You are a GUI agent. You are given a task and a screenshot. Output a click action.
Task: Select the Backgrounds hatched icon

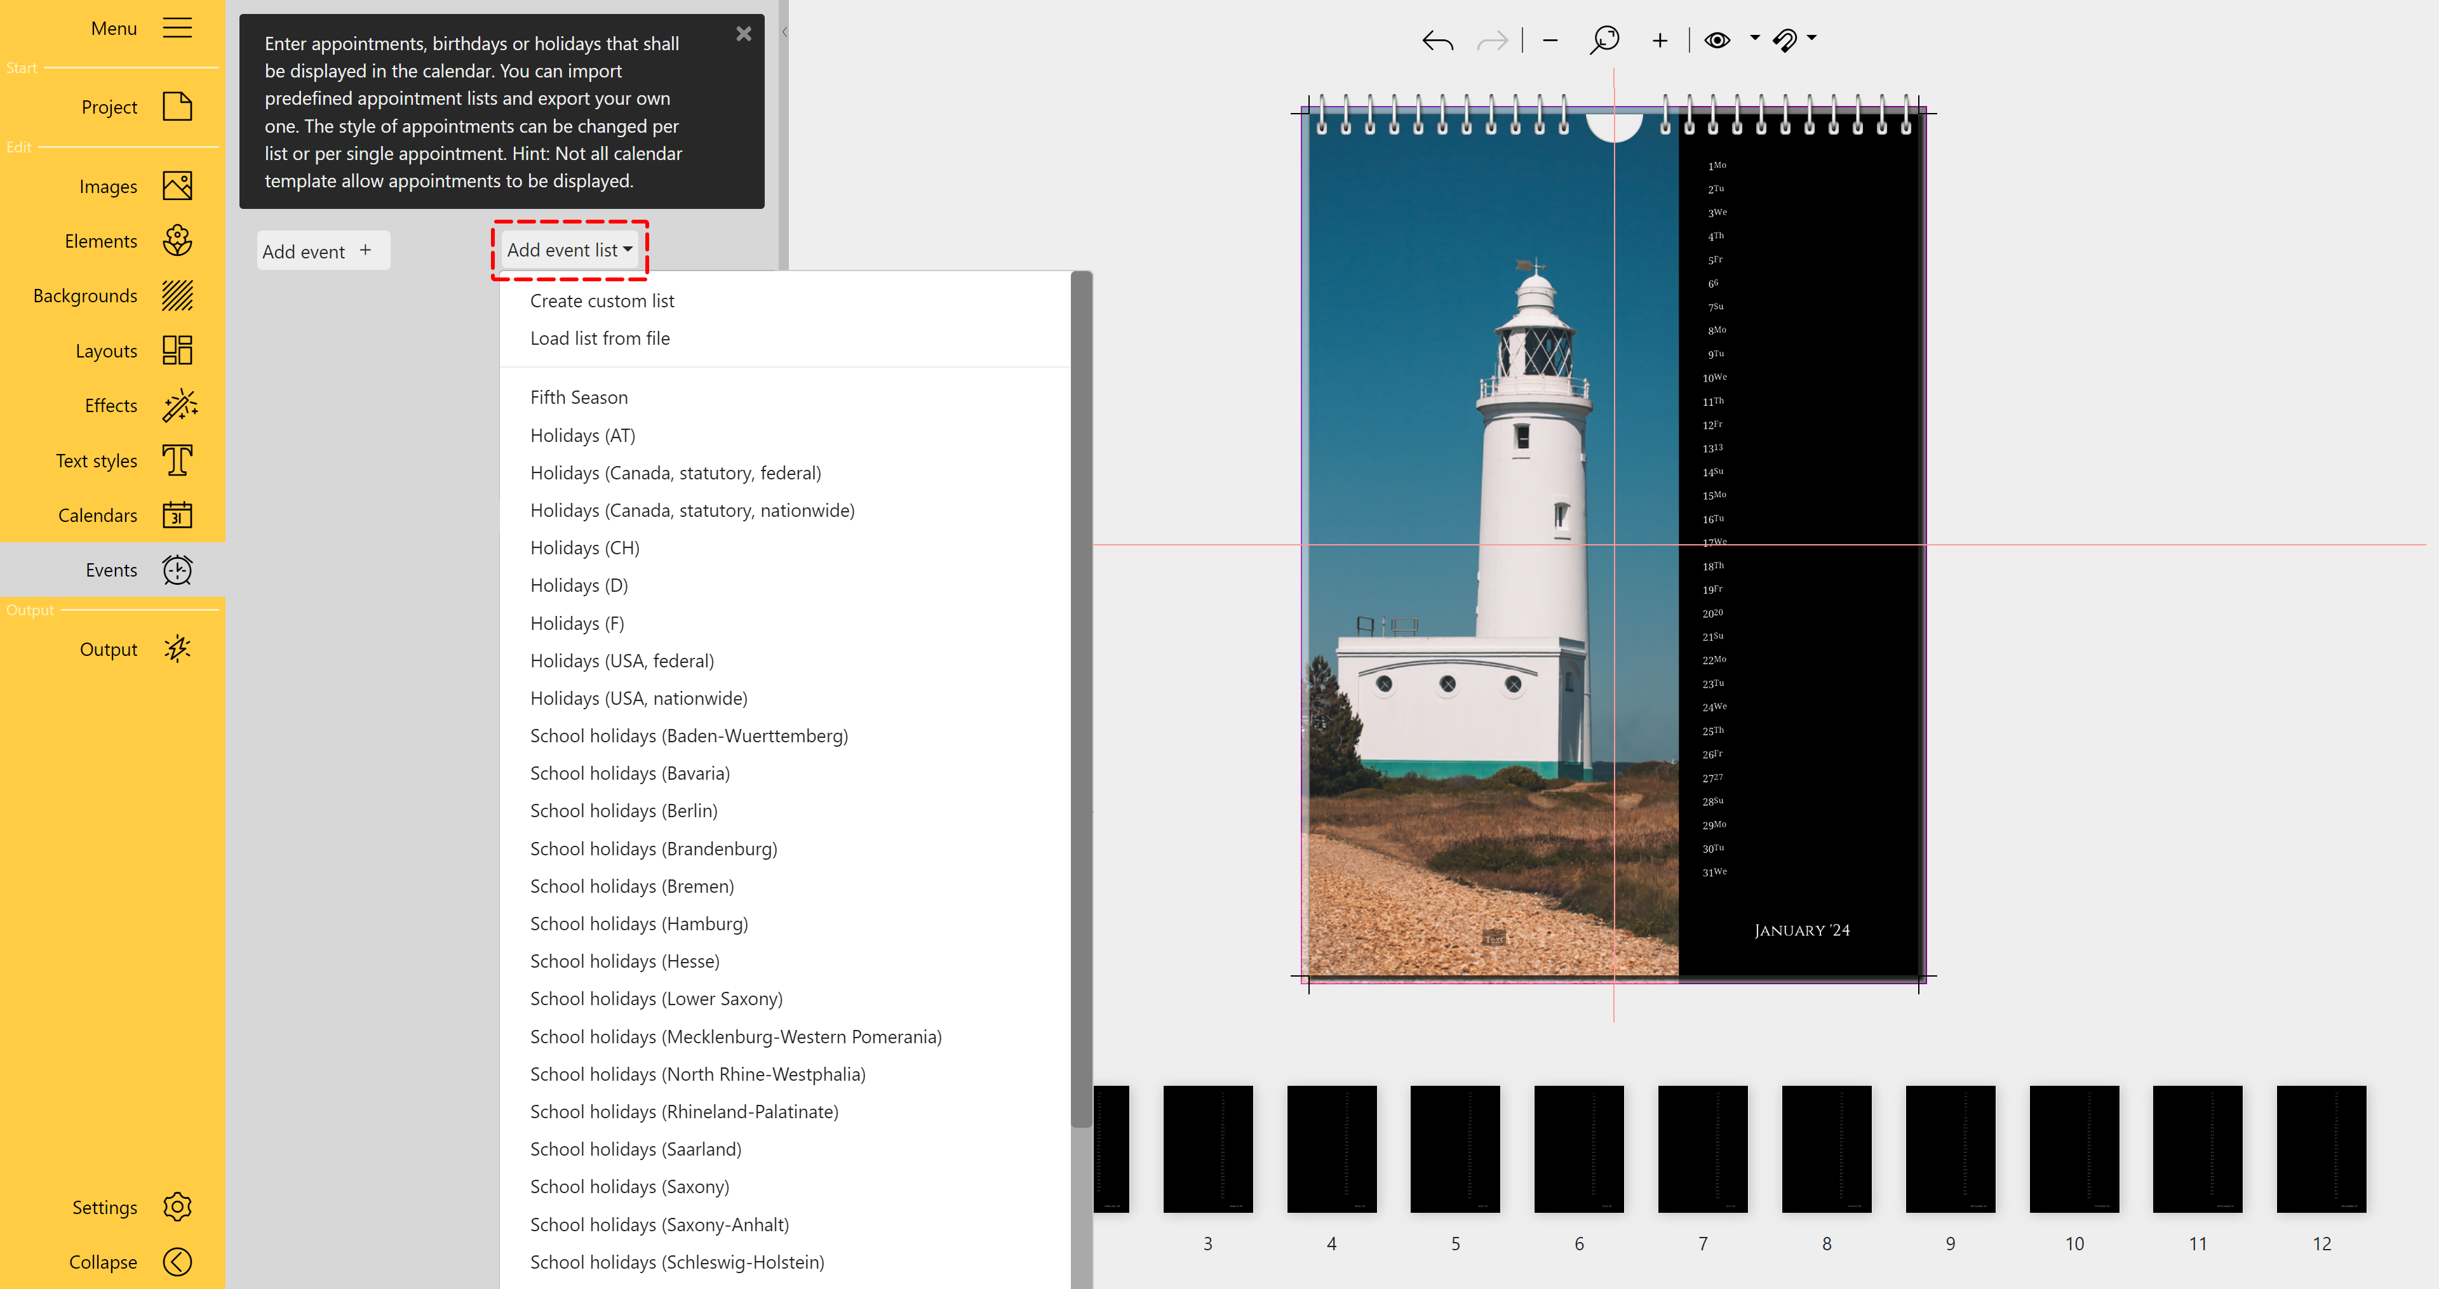click(x=177, y=295)
